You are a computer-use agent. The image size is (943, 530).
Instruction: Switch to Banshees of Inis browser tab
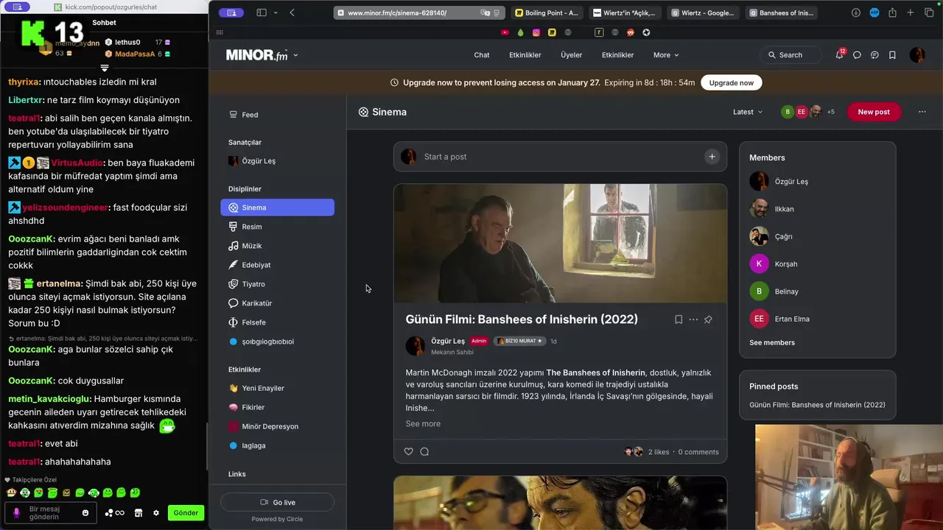point(781,13)
